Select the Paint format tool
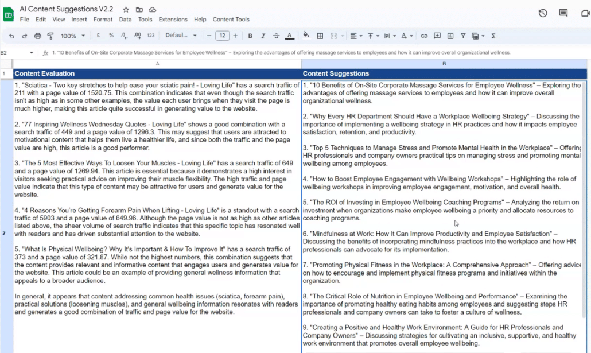The height and width of the screenshot is (353, 591). (x=50, y=36)
